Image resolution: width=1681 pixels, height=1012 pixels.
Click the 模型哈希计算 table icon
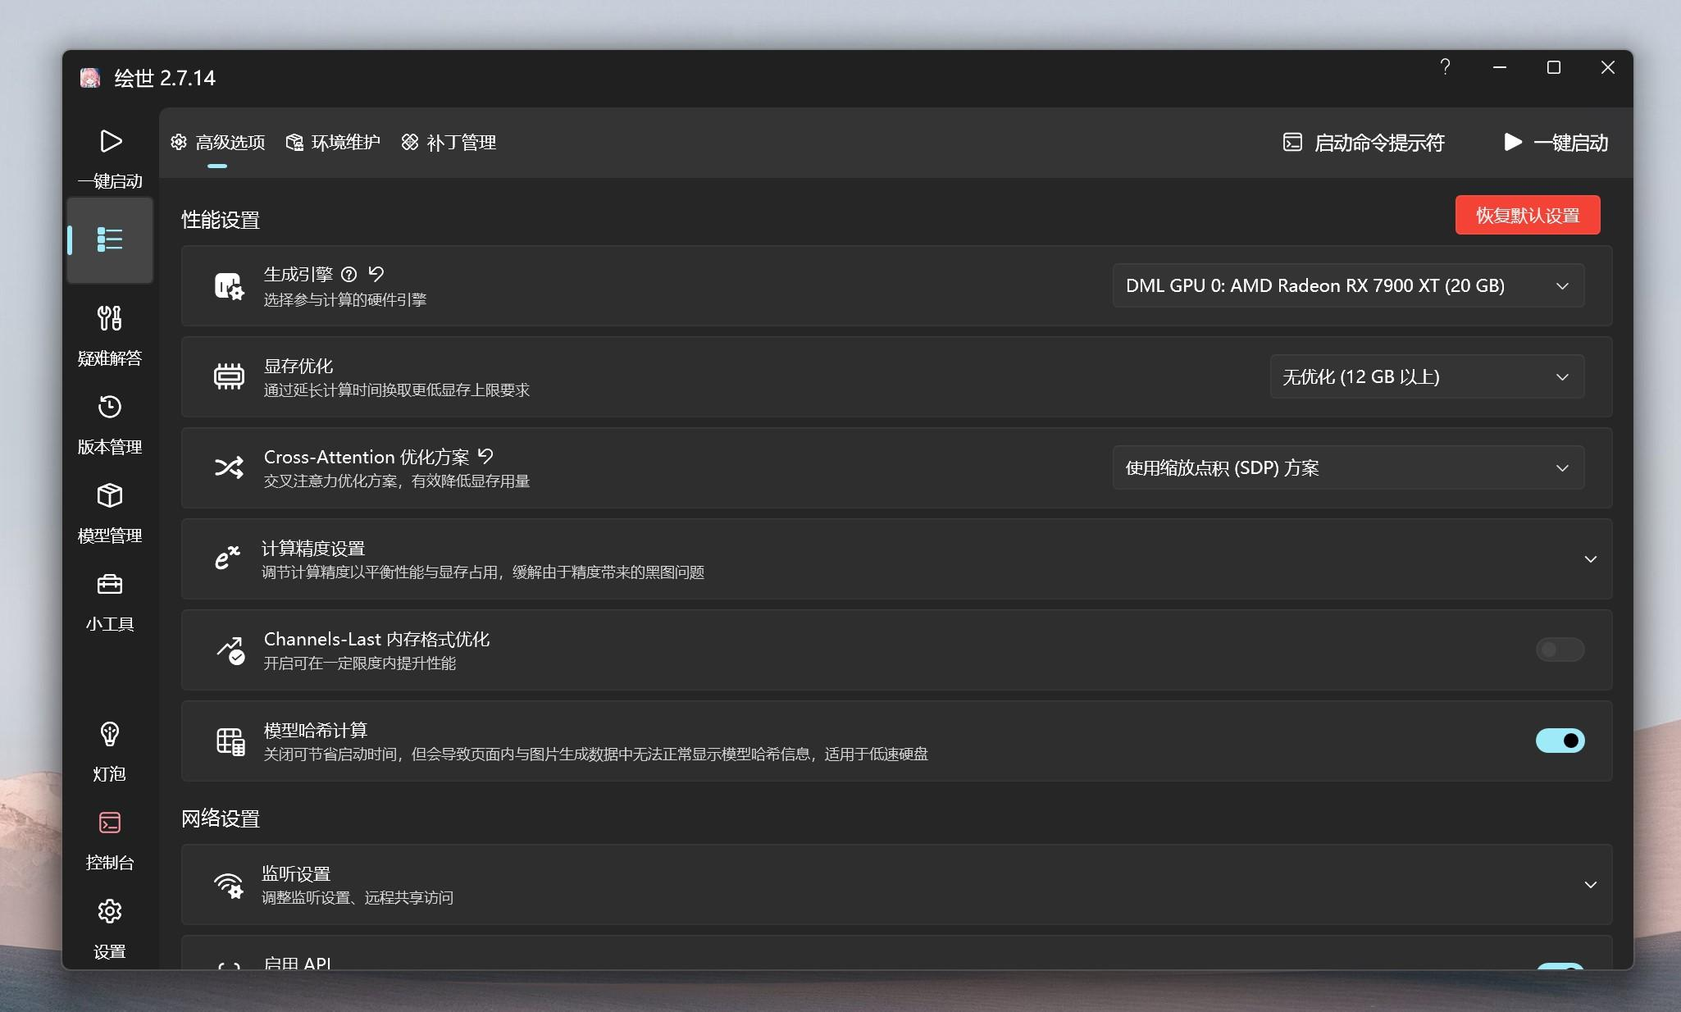point(230,741)
